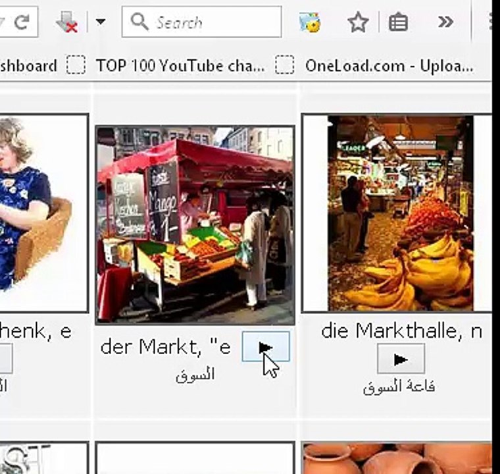This screenshot has width=500, height=474.
Task: Open the der Markt stall photo
Action: tap(195, 225)
